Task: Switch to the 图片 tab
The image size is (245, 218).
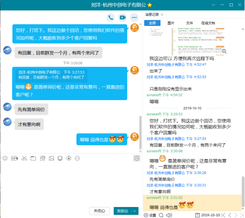Action: pyautogui.click(x=171, y=23)
